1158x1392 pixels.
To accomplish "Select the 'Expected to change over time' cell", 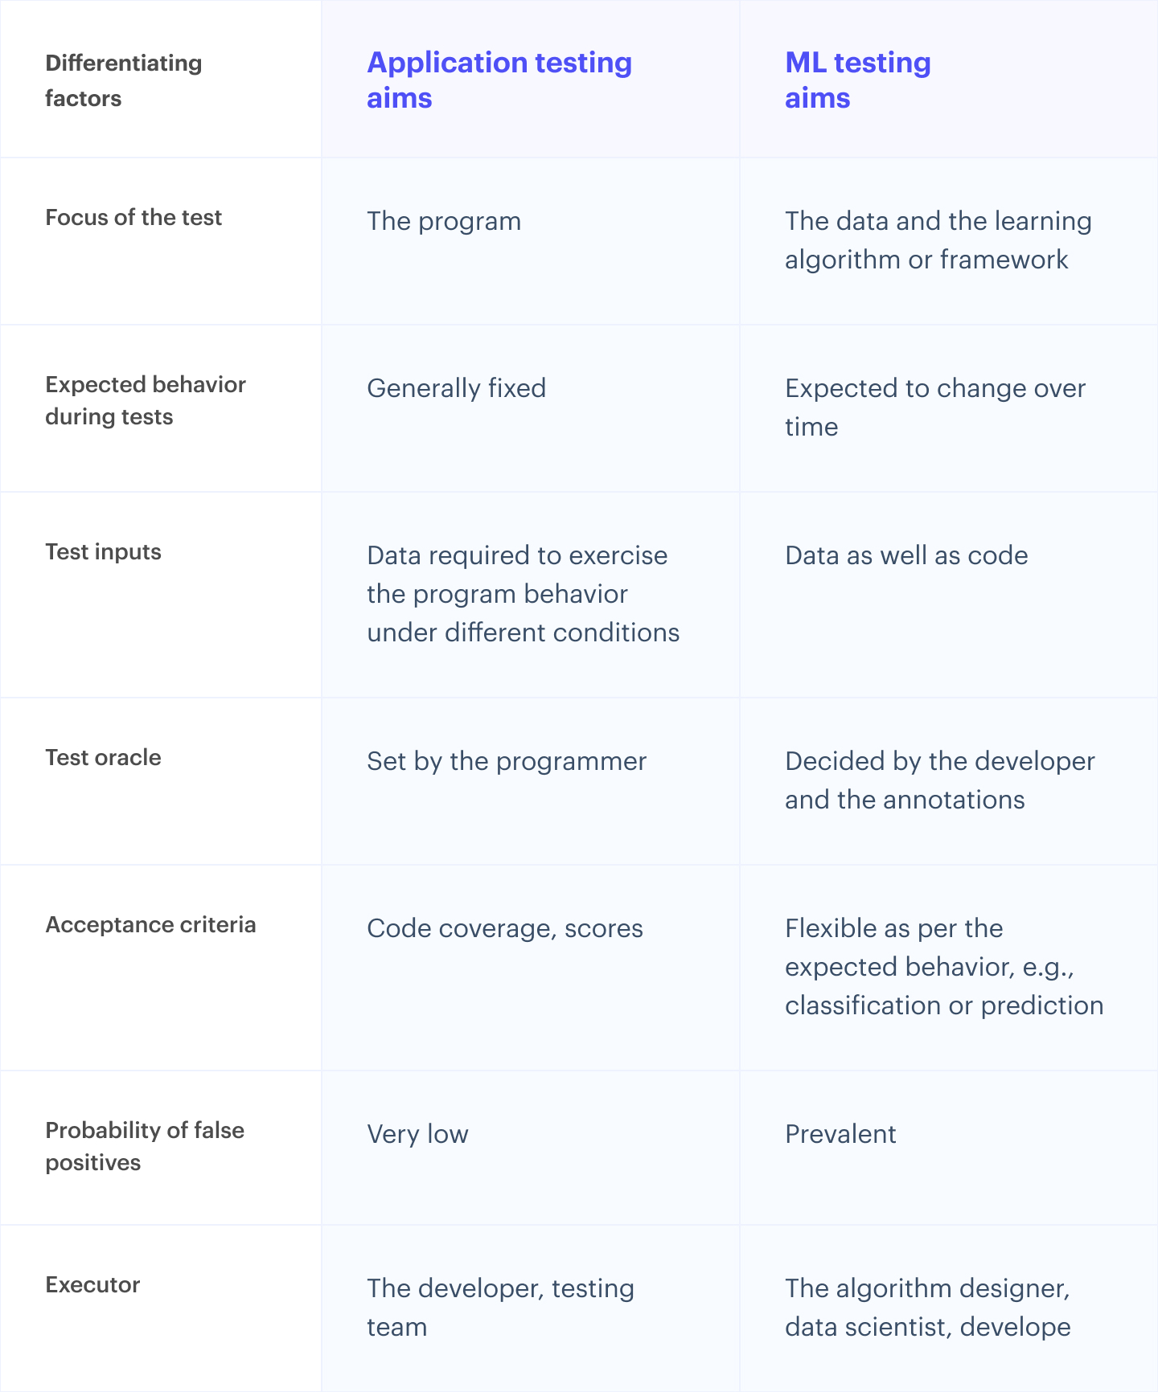I will [x=935, y=407].
